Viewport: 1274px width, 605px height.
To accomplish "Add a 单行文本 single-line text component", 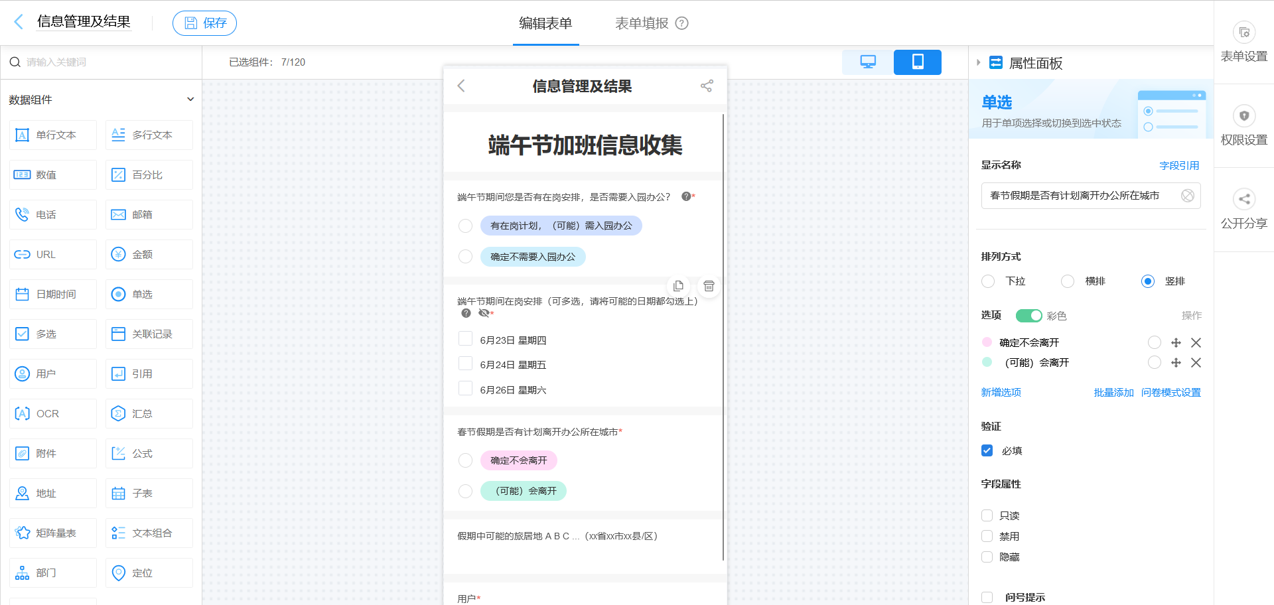I will point(52,135).
